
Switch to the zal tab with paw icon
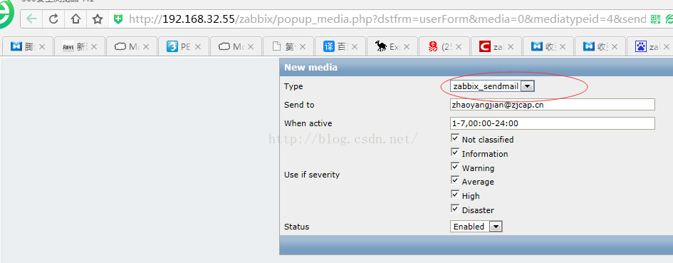click(649, 47)
